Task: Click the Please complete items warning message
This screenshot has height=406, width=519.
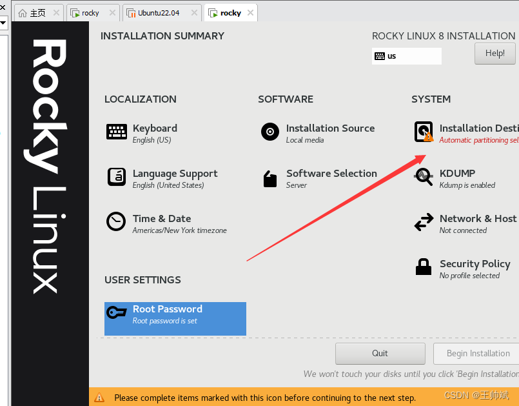Action: point(265,398)
